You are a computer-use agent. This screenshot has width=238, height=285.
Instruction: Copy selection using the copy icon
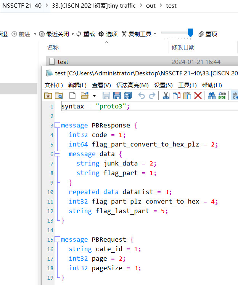pyautogui.click(x=177, y=96)
